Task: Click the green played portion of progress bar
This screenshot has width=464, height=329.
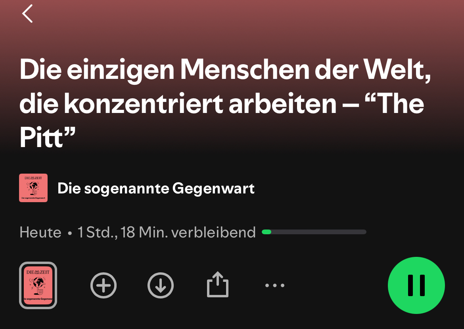Action: (267, 232)
